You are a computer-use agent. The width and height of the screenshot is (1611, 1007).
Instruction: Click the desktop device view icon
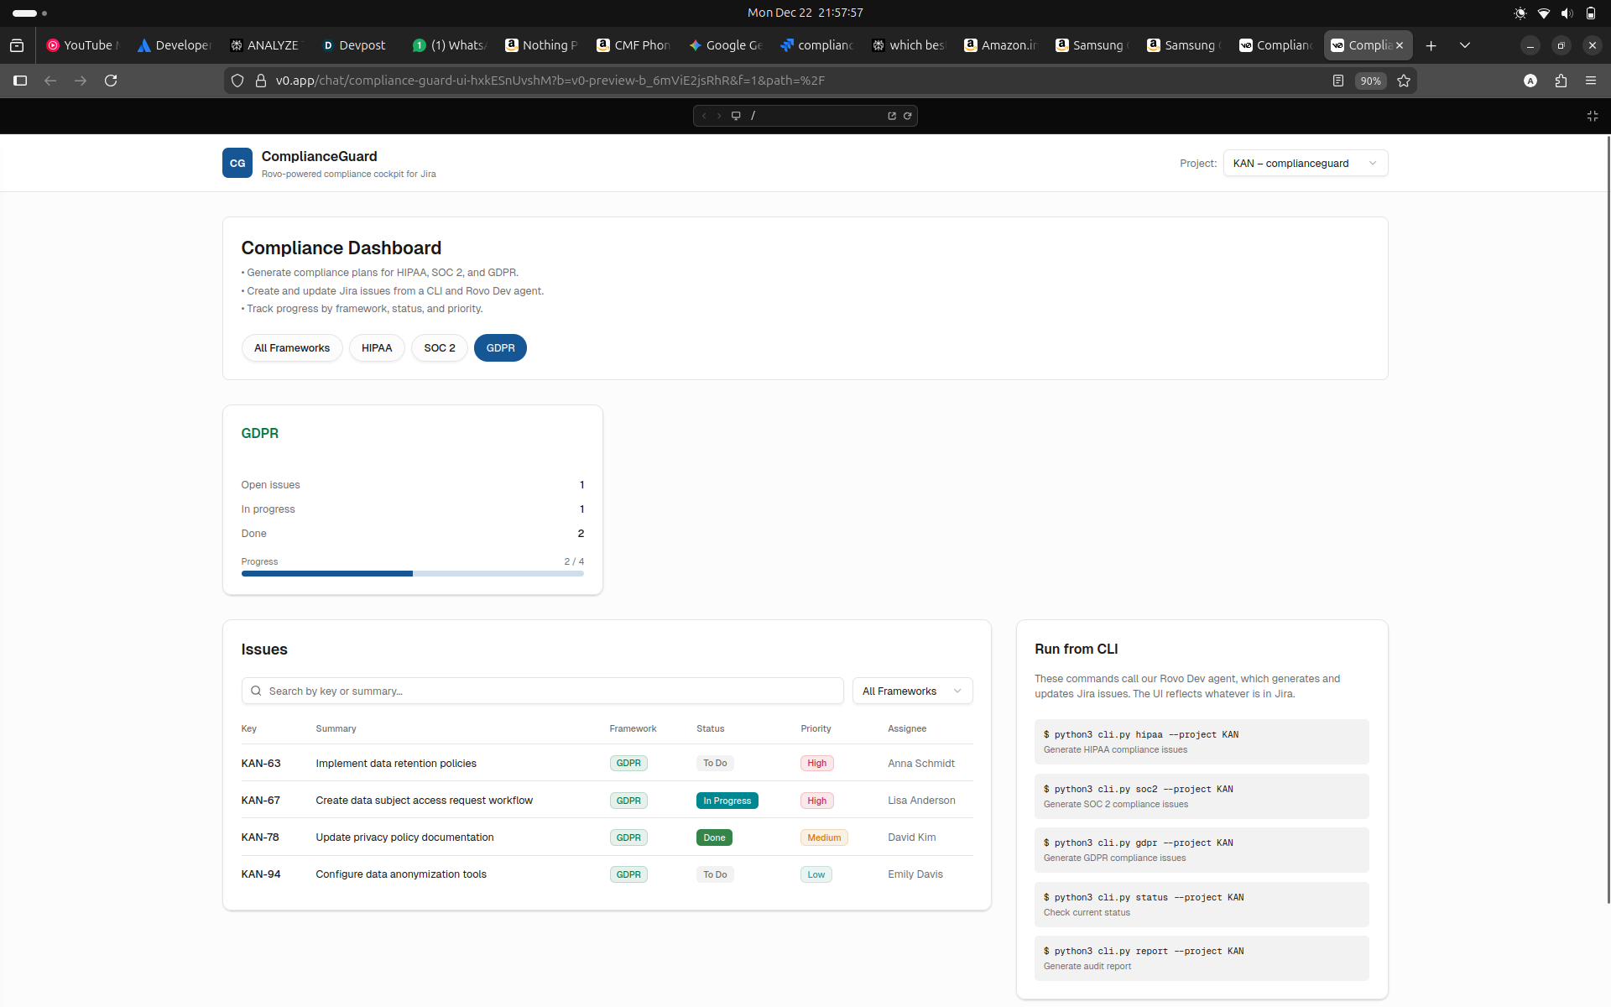[736, 116]
